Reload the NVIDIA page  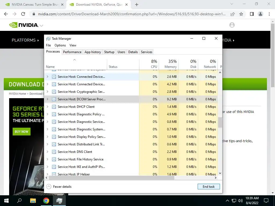pyautogui.click(x=23, y=14)
